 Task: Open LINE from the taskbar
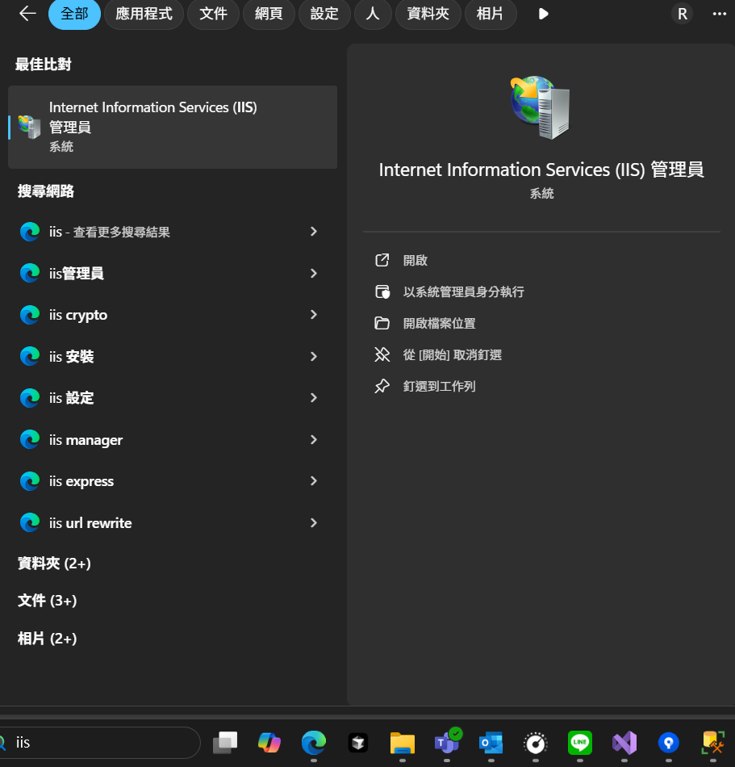(580, 743)
